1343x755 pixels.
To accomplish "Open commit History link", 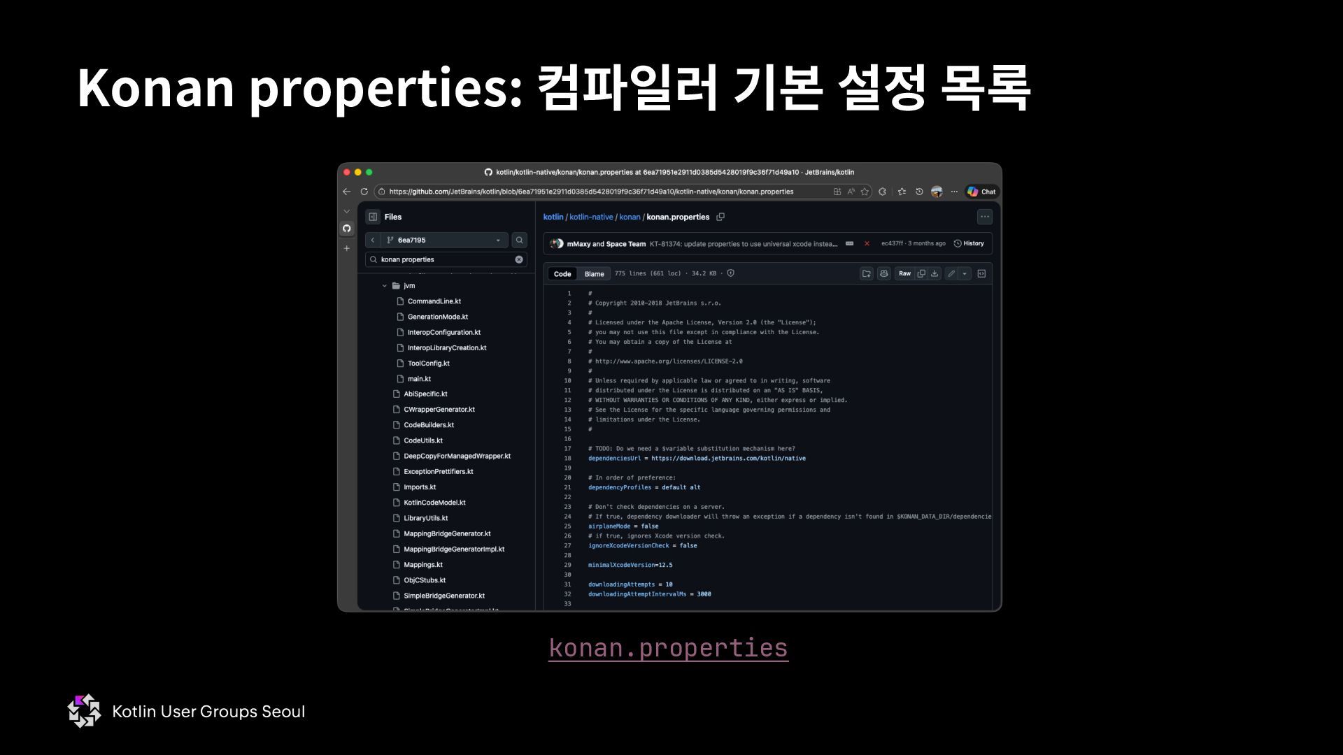I will point(969,243).
